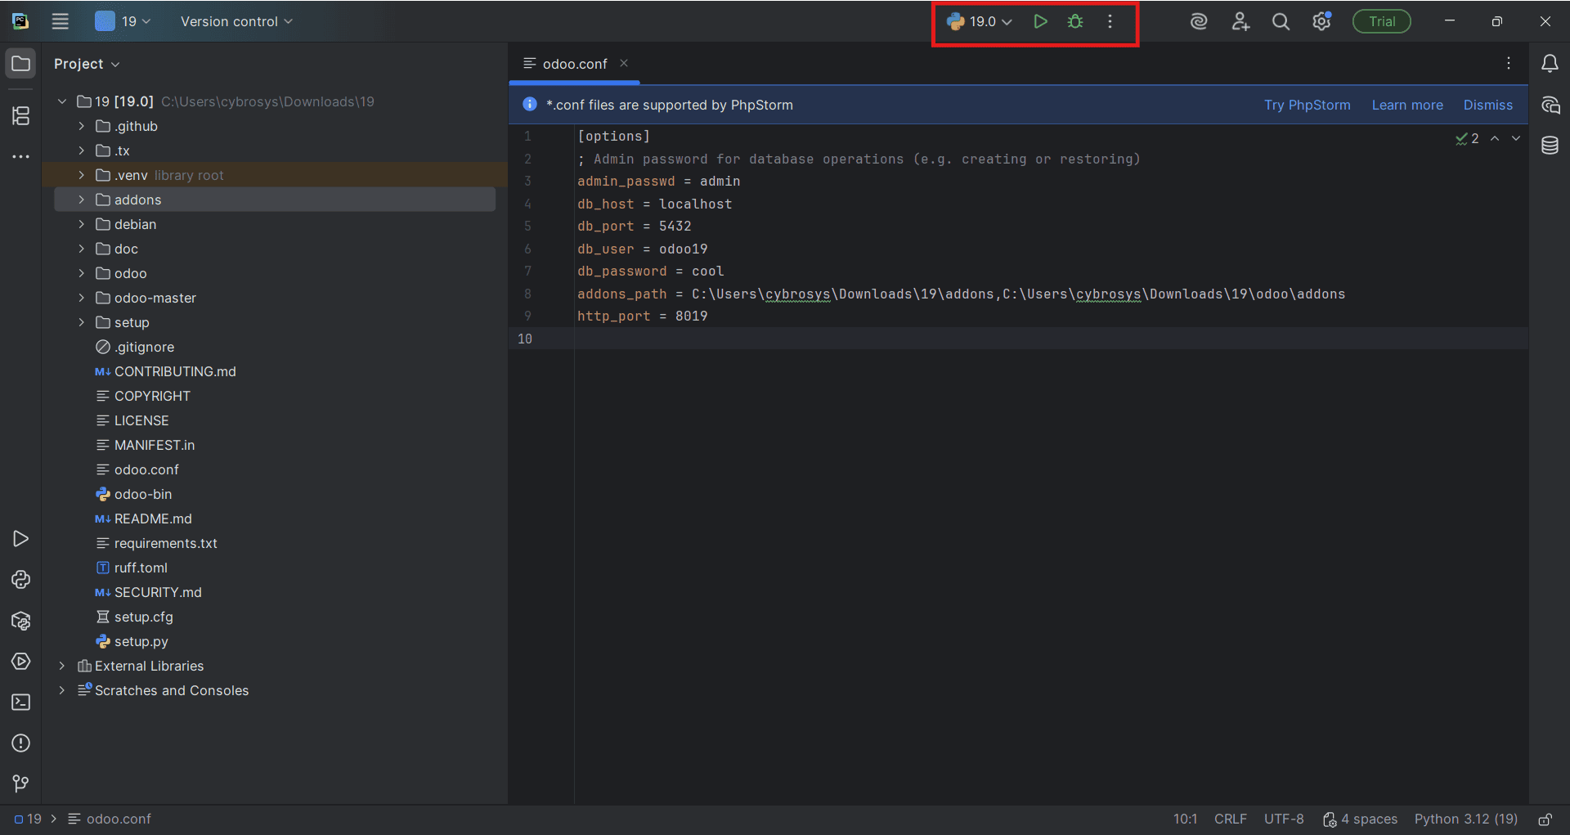Image resolution: width=1570 pixels, height=835 pixels.
Task: Open the Run tool window
Action: point(21,538)
